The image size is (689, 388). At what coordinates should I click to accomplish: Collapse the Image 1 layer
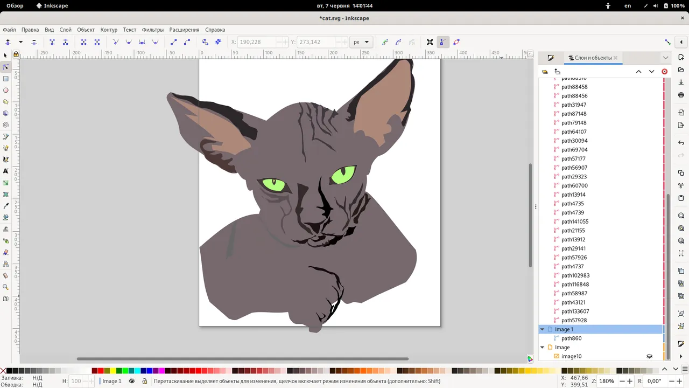pyautogui.click(x=542, y=329)
